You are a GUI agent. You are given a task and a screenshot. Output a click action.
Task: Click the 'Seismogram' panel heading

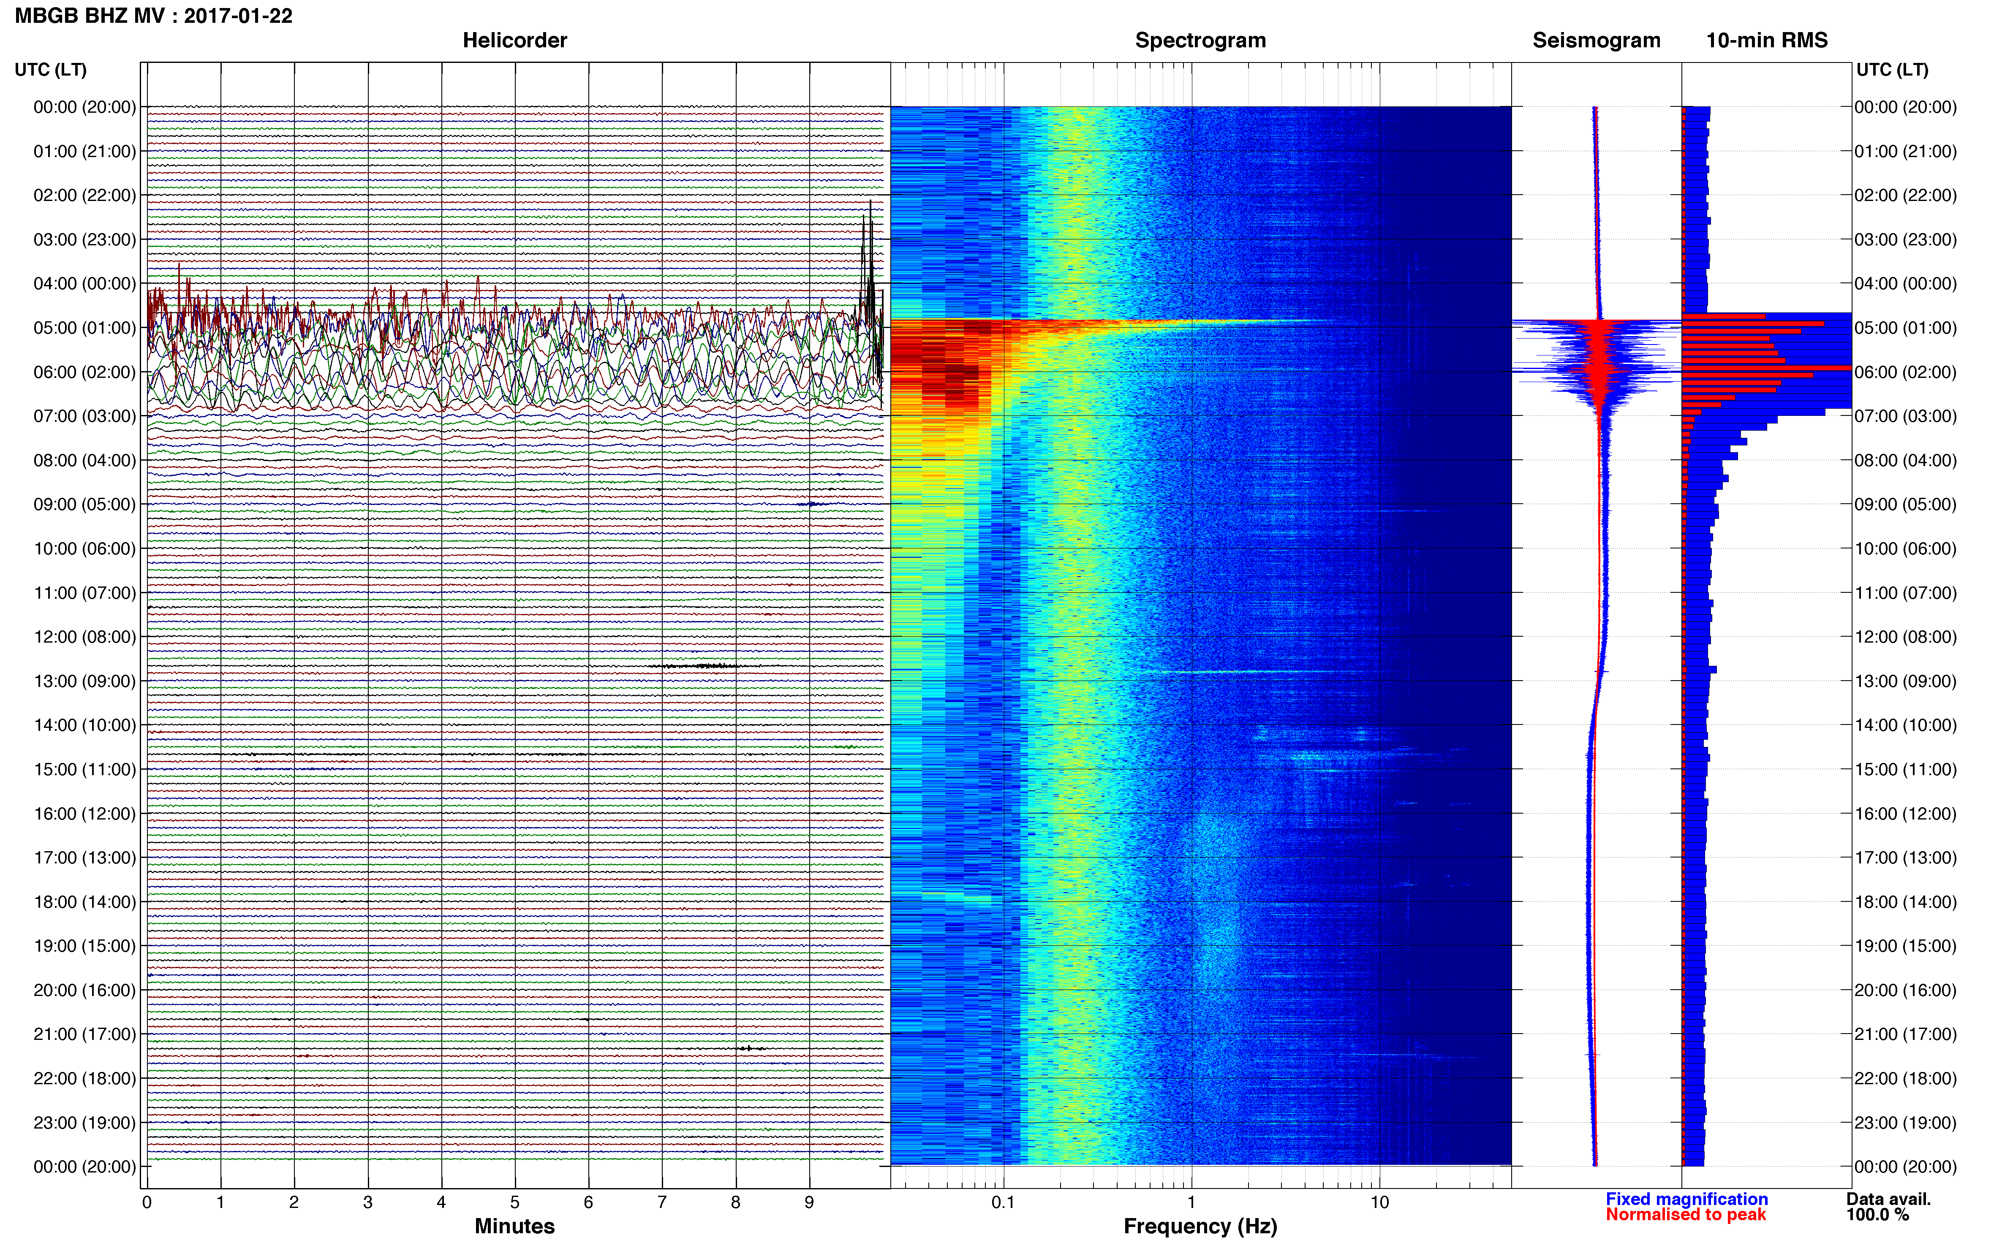(x=1597, y=41)
